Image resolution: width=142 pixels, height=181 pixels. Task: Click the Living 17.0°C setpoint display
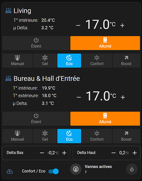[x=100, y=25]
